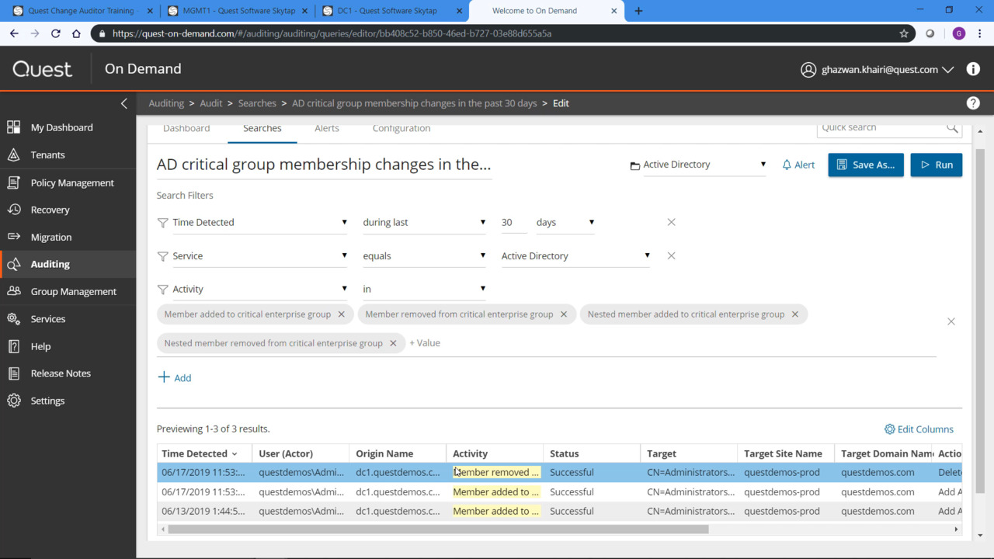Viewport: 994px width, 559px height.
Task: Expand the user account menu ghazwan.khairi@quest.com
Action: tap(877, 69)
